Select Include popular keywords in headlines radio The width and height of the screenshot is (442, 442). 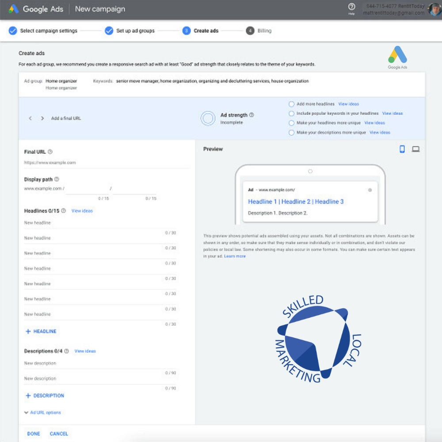[291, 114]
